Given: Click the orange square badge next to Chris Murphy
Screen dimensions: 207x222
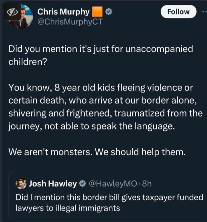Looking at the screenshot, I should (x=97, y=11).
